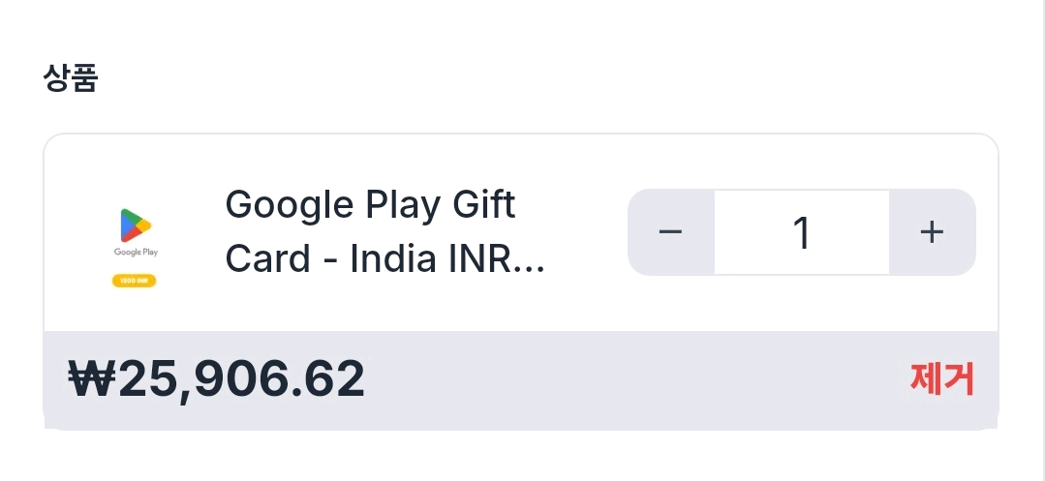Click the small Google Play wordmark under the logo
Image resolution: width=1045 pixels, height=481 pixels.
[136, 253]
